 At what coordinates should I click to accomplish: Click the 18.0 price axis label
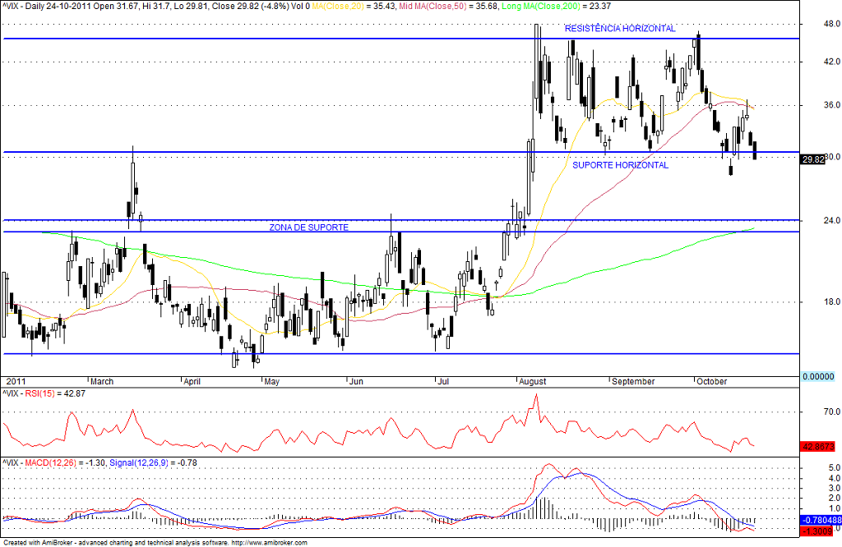coord(832,302)
